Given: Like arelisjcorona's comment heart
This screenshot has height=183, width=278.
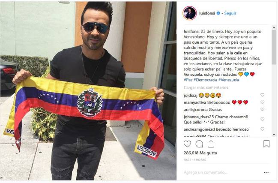Looking at the screenshot, I should pos(263,109).
